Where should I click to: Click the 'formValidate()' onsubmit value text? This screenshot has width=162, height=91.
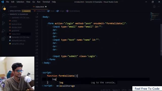[115, 24]
